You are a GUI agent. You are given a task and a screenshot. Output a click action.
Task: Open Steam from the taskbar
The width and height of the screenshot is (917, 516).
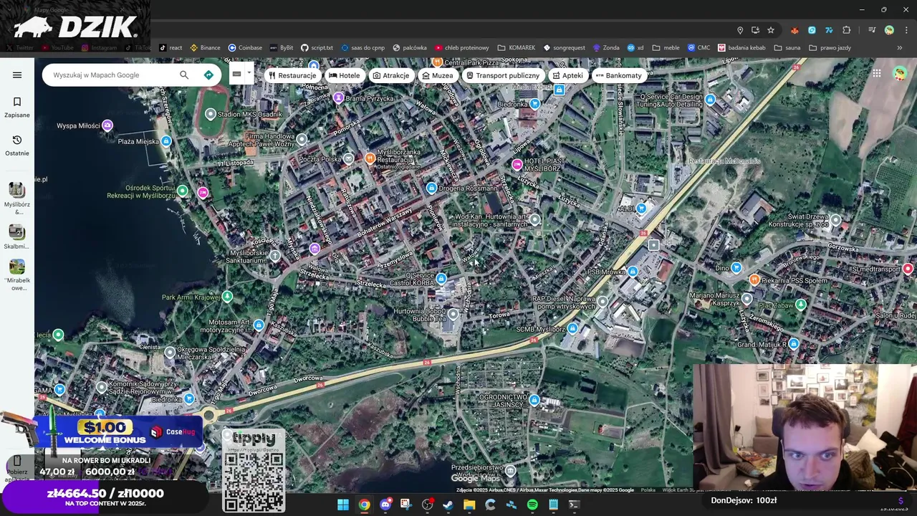448,505
